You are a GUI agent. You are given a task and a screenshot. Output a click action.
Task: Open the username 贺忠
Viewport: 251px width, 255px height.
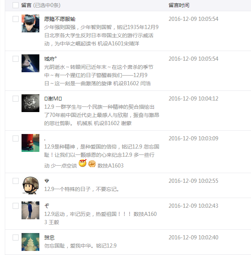click(x=49, y=238)
